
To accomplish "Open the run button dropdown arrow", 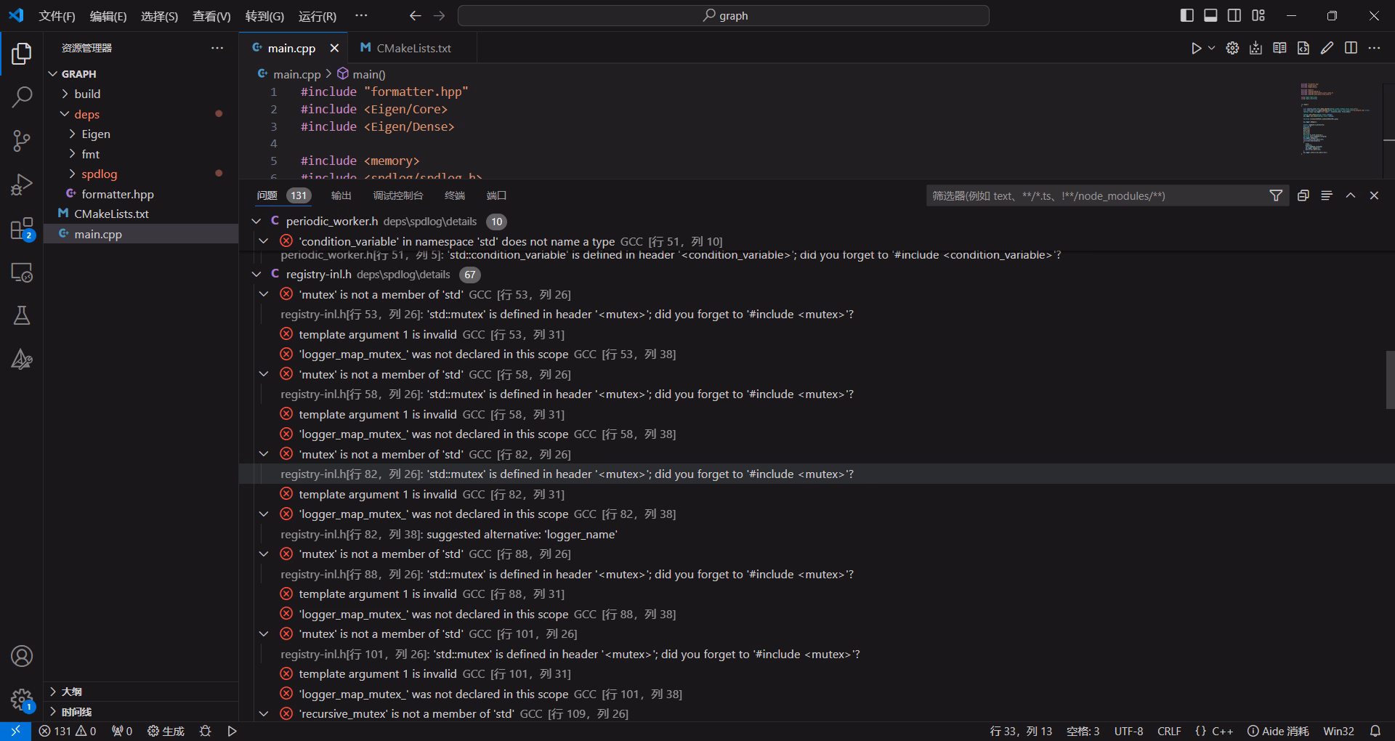I will point(1211,48).
